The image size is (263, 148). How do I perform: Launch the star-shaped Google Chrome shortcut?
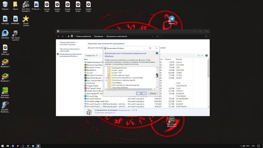pyautogui.click(x=26, y=21)
